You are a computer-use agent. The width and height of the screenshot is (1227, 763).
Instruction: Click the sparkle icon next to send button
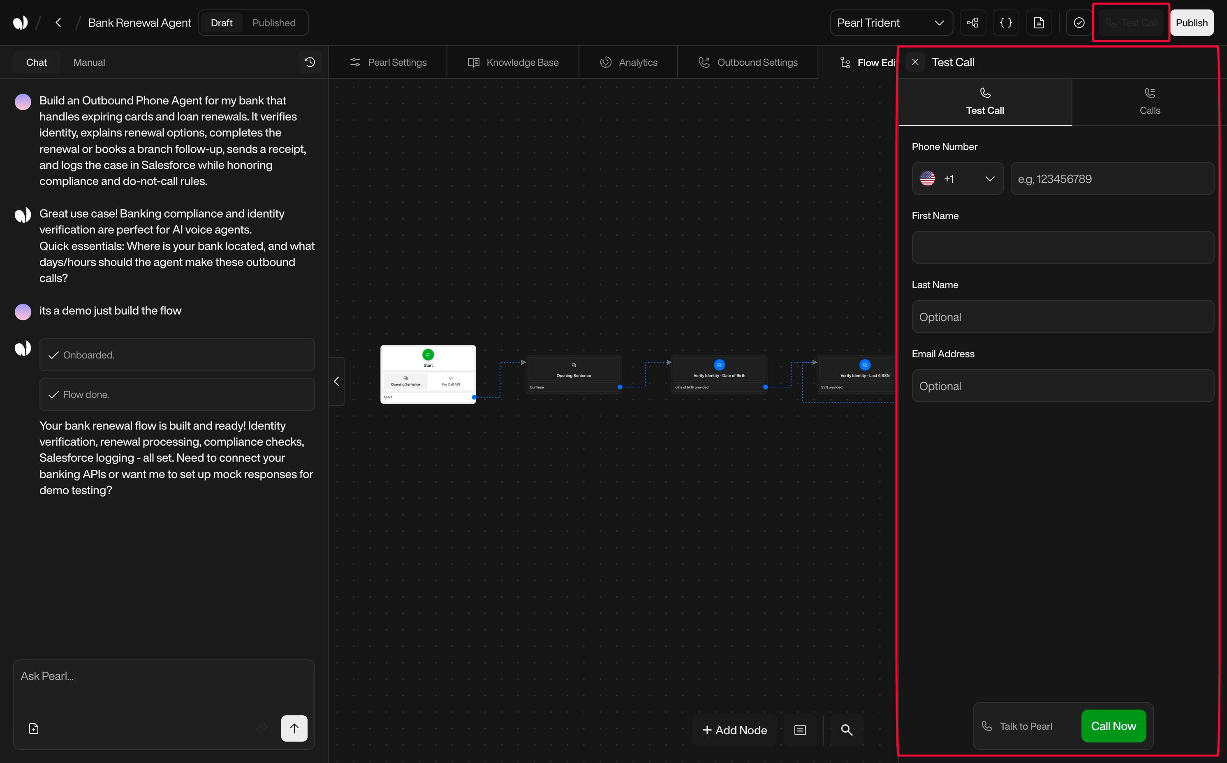point(262,728)
